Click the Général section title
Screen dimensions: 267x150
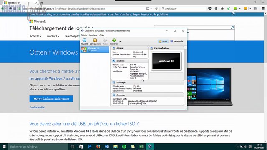click(x=120, y=48)
